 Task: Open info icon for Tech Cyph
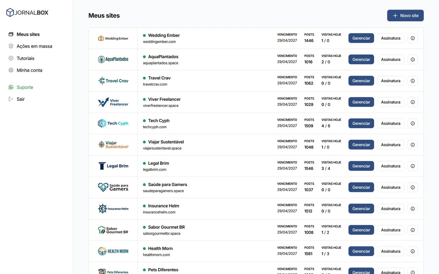pyautogui.click(x=413, y=123)
